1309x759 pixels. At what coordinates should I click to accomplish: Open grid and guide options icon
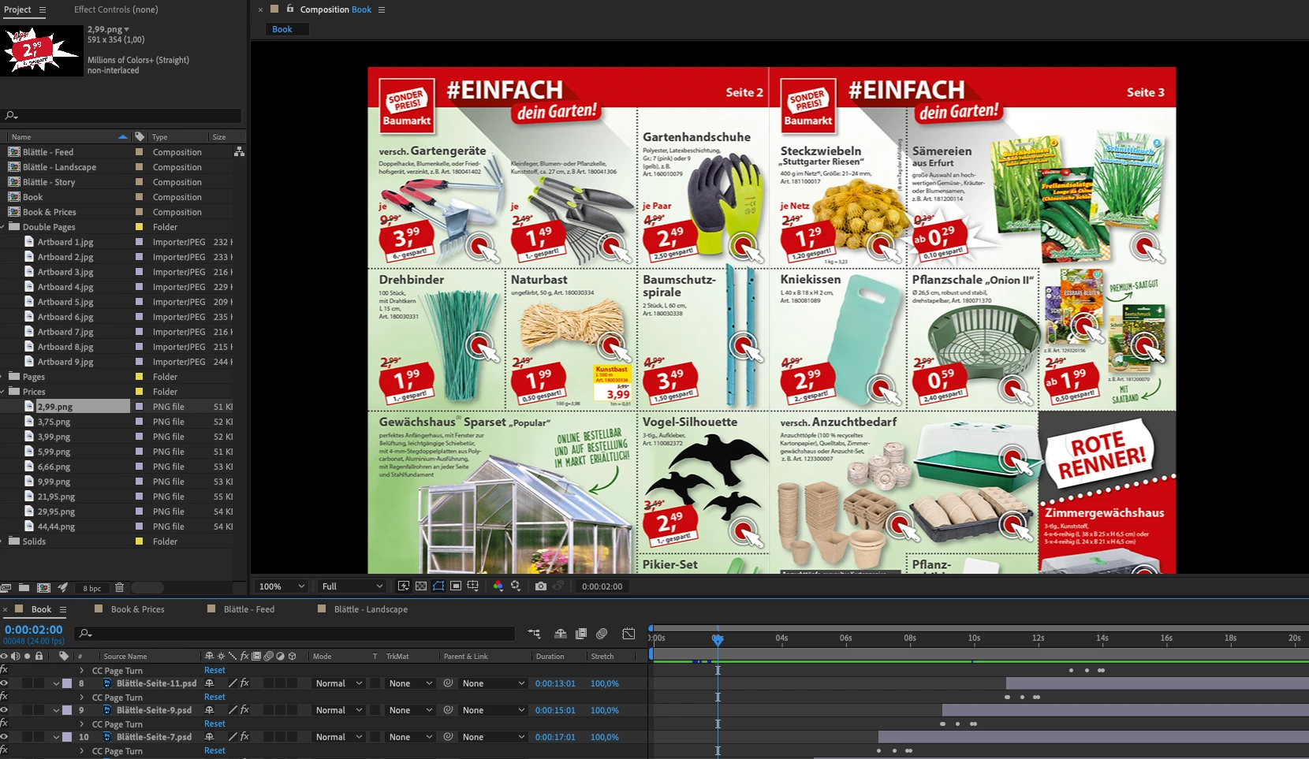click(x=473, y=586)
